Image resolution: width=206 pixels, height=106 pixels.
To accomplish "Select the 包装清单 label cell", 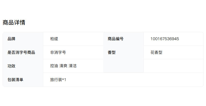I will click(x=15, y=80).
